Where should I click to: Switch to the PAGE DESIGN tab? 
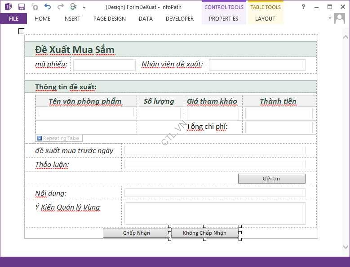(110, 19)
